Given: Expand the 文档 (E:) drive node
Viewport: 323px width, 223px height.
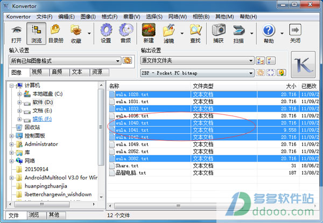Looking at the screenshot, I should (19, 111).
